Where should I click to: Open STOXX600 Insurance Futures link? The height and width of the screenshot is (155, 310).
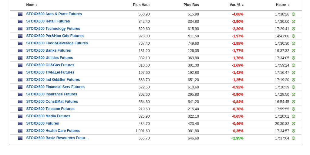coord(52,94)
